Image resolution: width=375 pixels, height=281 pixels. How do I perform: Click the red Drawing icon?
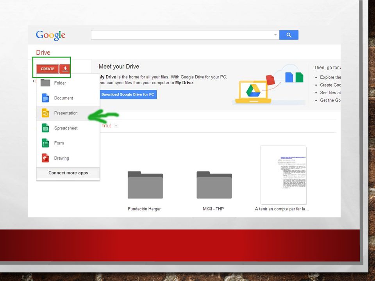[45, 158]
